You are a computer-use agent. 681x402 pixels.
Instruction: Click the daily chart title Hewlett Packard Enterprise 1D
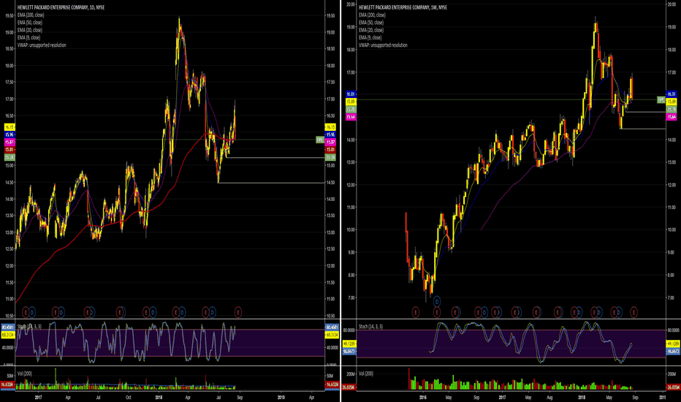coord(61,7)
